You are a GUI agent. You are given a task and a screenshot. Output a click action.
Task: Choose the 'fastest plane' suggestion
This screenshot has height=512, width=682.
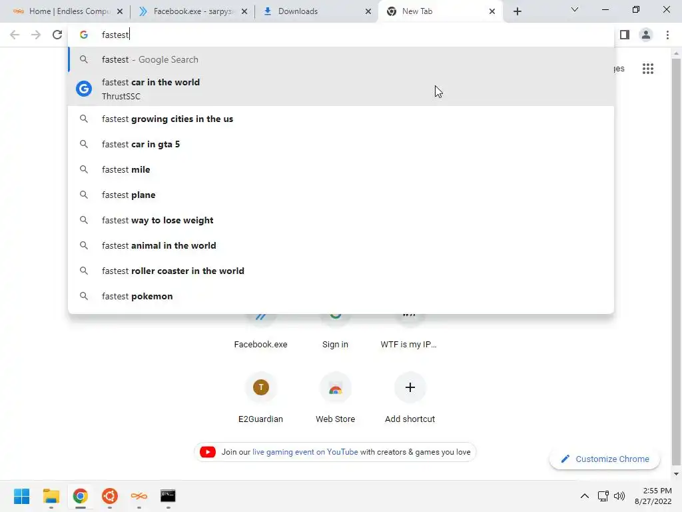341,195
